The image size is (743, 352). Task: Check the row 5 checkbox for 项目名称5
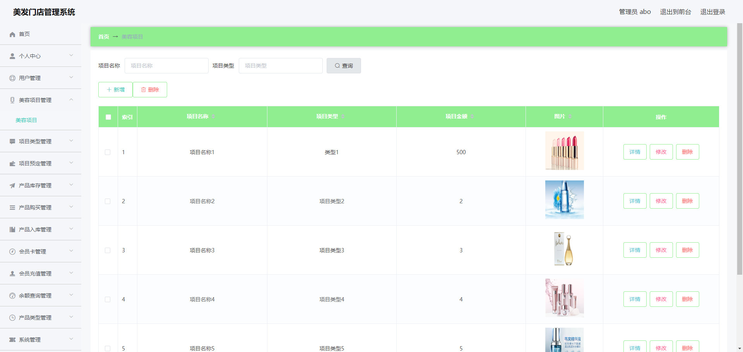tap(108, 349)
